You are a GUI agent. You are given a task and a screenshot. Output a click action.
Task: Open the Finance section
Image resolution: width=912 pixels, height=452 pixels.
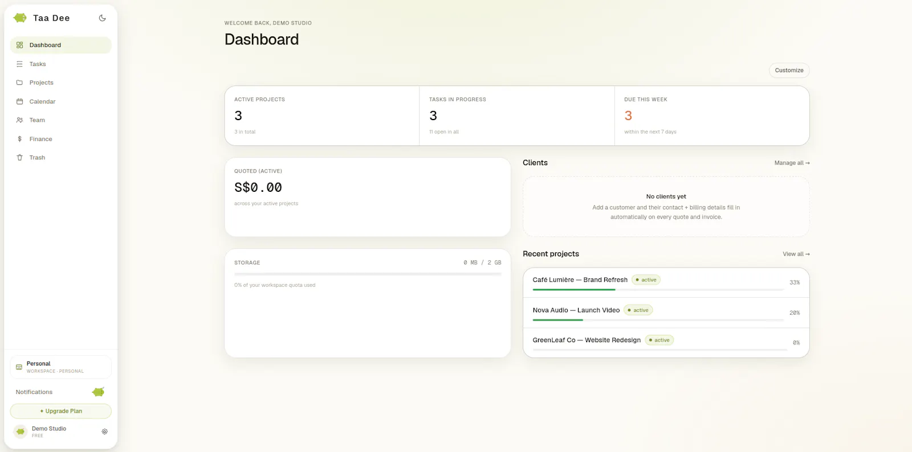pyautogui.click(x=60, y=139)
